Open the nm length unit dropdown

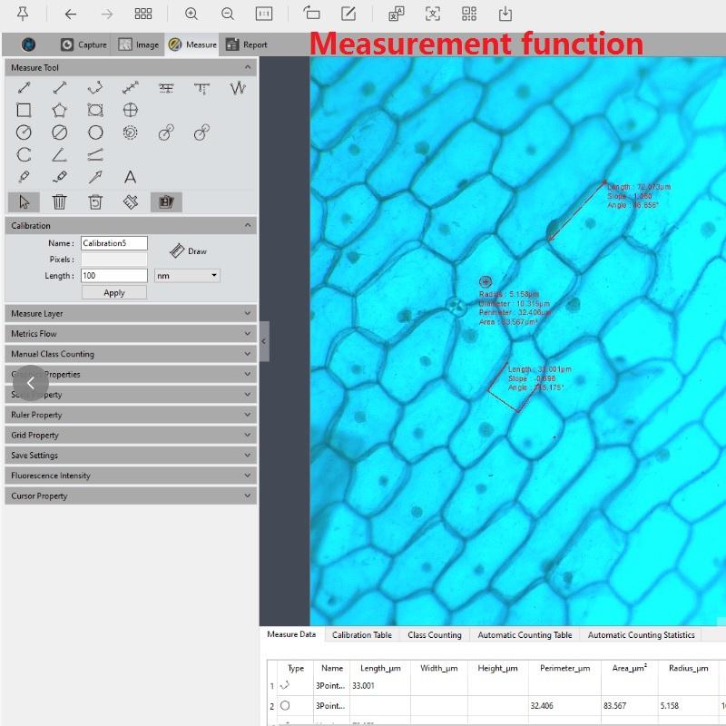pyautogui.click(x=187, y=276)
